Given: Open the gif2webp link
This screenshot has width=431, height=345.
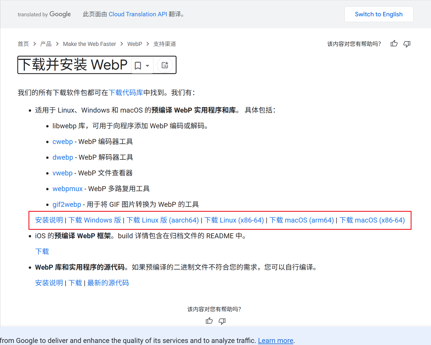Looking at the screenshot, I should [67, 204].
